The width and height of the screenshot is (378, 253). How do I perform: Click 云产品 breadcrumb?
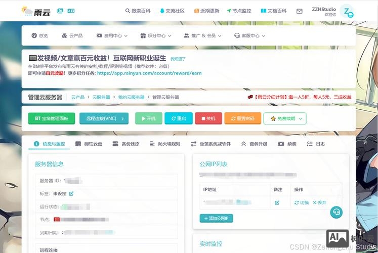[78, 97]
